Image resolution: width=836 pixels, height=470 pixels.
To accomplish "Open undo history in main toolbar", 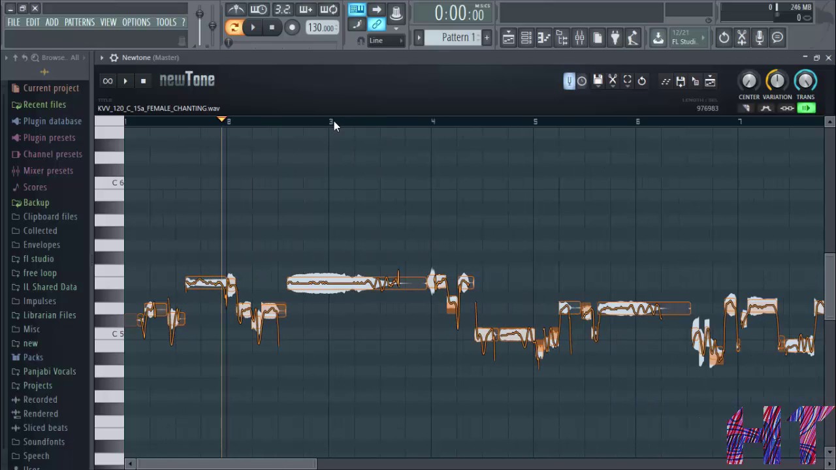I will coord(724,38).
